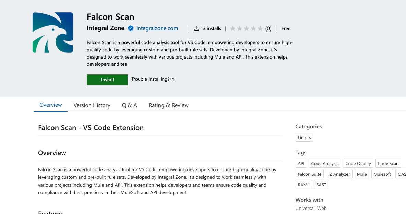Open the Mulesoft tag
The width and height of the screenshot is (406, 214).
382,174
